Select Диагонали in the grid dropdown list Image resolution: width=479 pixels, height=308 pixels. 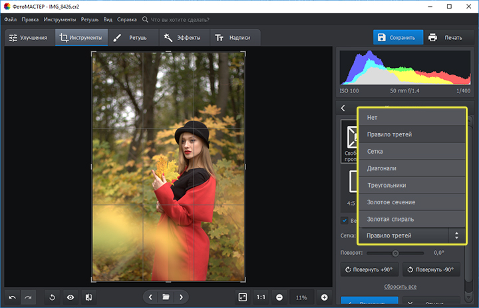pos(381,168)
